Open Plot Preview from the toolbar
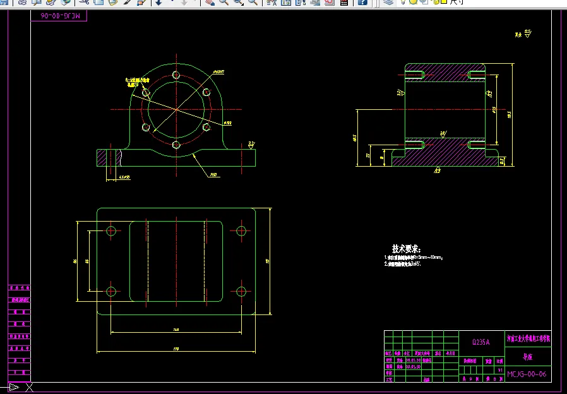This screenshot has height=394, width=567. (x=37, y=2)
